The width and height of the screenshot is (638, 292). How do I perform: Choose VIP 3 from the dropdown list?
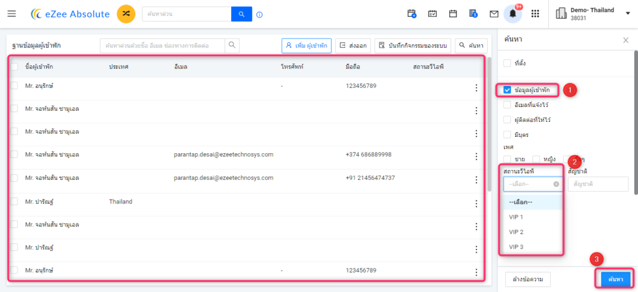(533, 247)
